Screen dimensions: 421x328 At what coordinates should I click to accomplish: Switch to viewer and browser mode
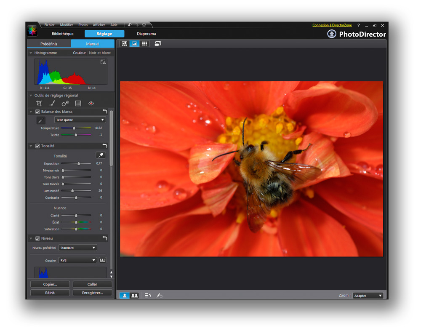click(x=125, y=43)
